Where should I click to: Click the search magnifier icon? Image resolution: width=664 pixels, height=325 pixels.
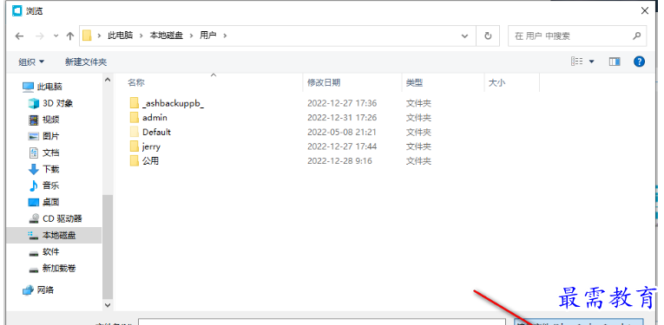pos(636,36)
